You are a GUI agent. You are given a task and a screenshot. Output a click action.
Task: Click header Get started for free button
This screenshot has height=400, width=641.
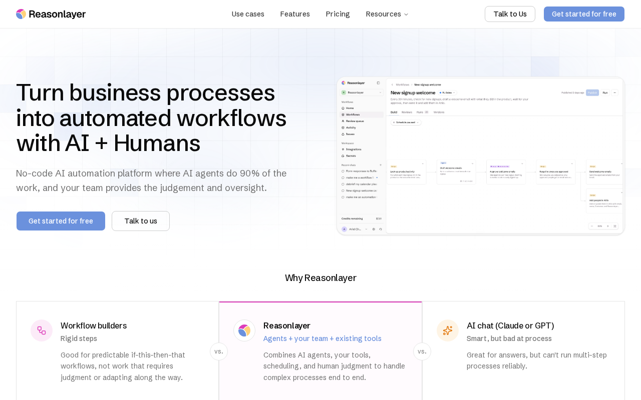[584, 14]
